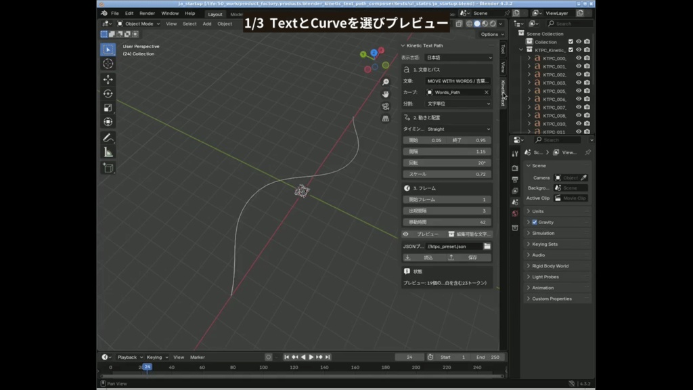
Task: Clear the Words_Path curve field
Action: pyautogui.click(x=487, y=92)
